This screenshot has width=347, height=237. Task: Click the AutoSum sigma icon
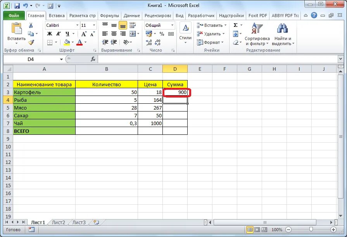click(x=235, y=25)
